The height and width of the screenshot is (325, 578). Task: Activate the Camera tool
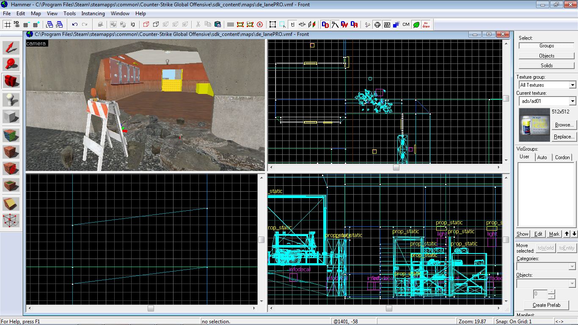[11, 80]
